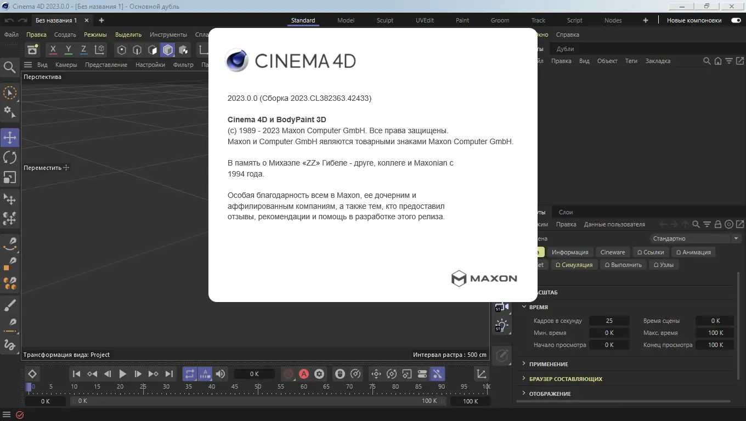746x421 pixels.
Task: Toggle timeline sound speaker icon
Action: (x=221, y=374)
